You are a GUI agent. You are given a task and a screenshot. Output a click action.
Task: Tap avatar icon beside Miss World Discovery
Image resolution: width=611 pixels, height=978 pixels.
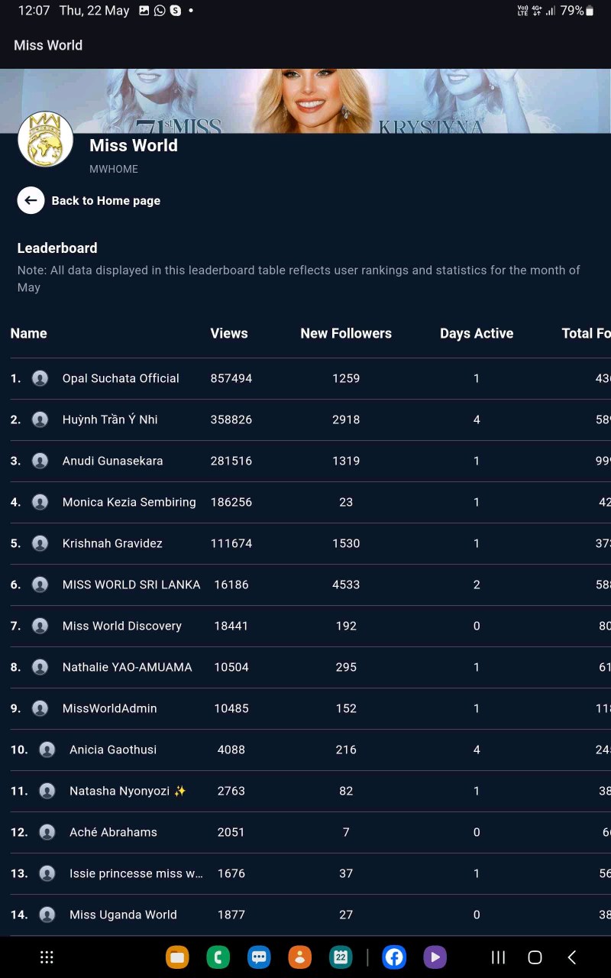[40, 626]
